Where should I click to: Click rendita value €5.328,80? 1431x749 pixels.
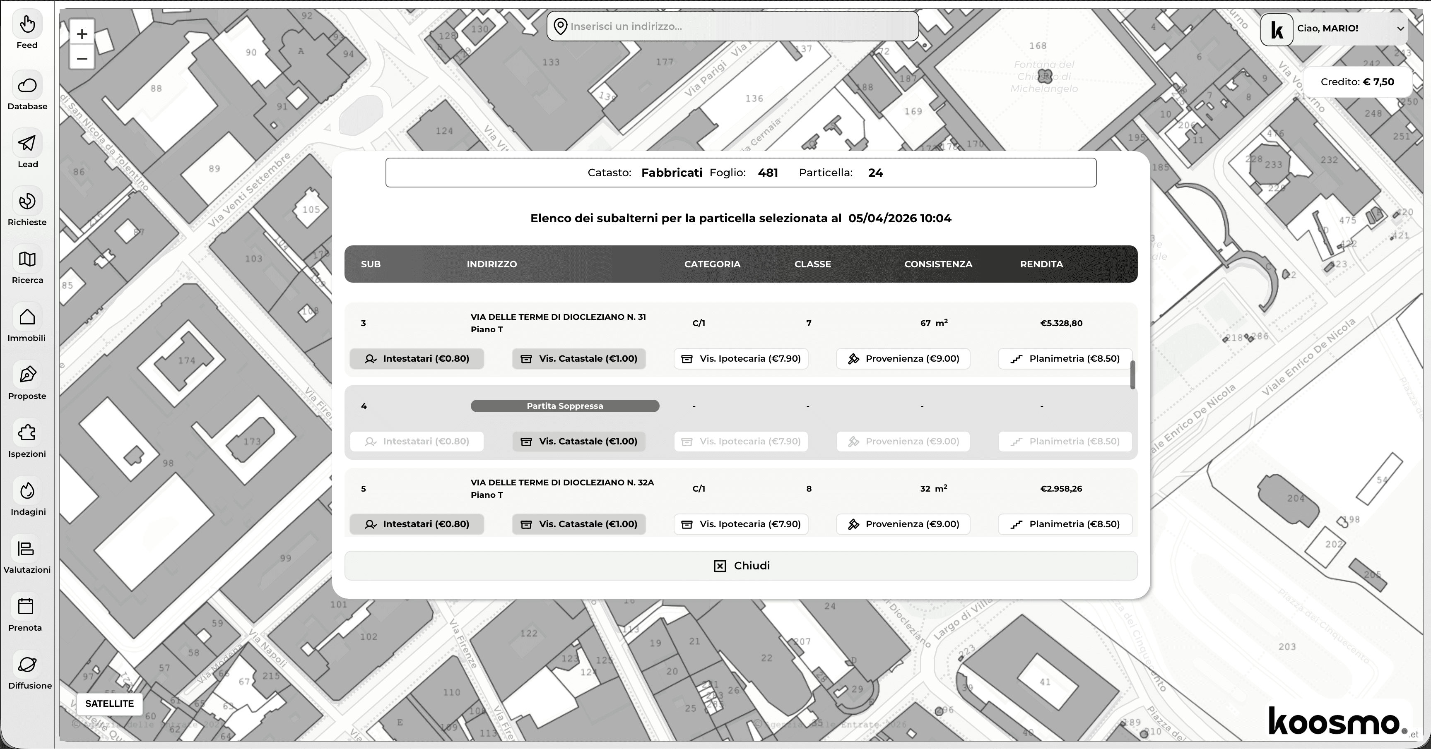coord(1061,323)
